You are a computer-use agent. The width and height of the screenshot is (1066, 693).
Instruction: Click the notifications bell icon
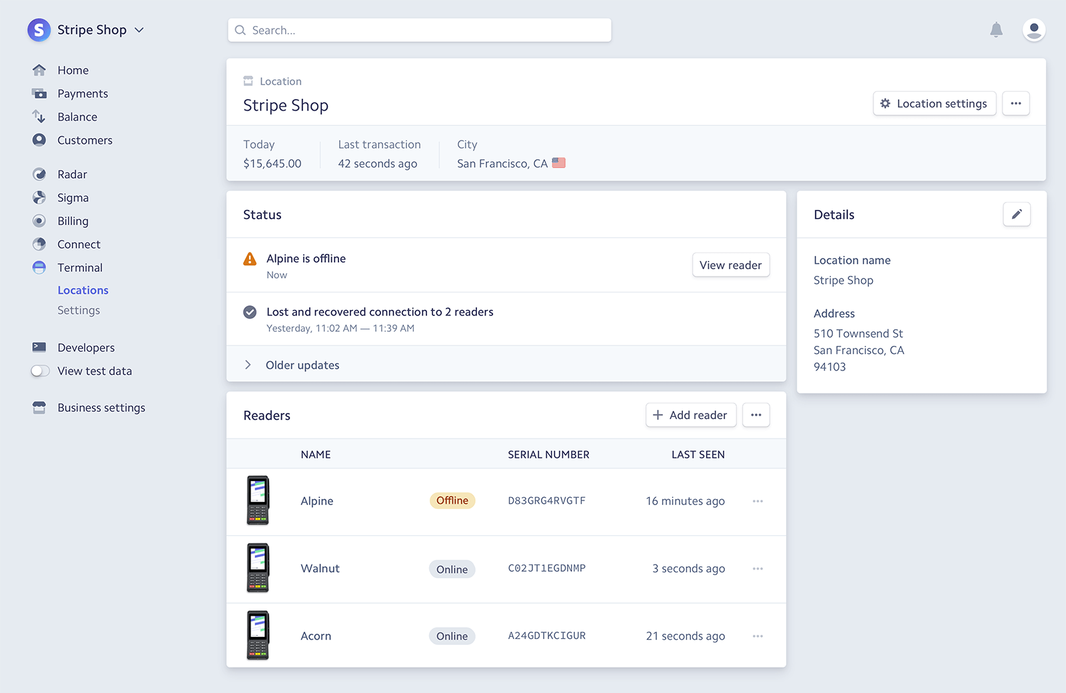pos(996,30)
